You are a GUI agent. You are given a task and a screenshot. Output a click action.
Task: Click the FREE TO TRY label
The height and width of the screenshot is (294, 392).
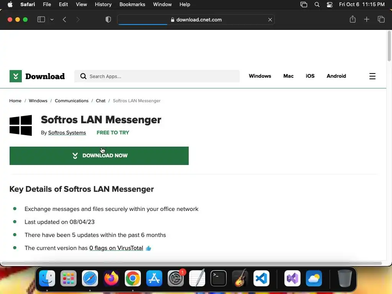coord(113,133)
